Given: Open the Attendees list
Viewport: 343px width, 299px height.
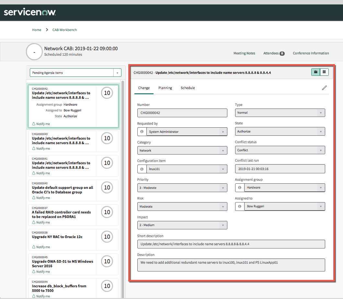Looking at the screenshot, I should click(x=274, y=53).
